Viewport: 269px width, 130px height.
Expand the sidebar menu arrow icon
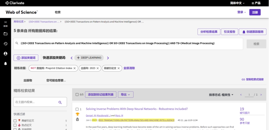click(x=6, y=22)
